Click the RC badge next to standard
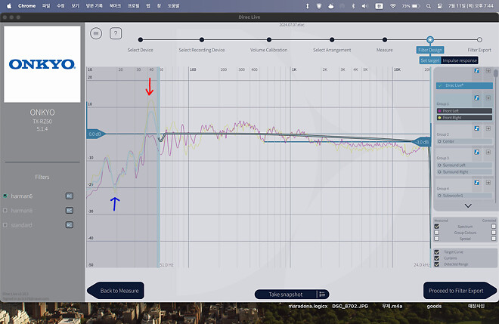Screen dimensions: 499x324 (69, 225)
